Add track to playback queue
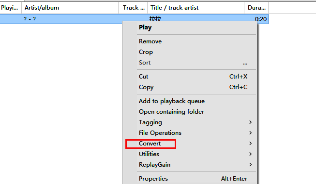Viewport: 316px width, 184px height. [190, 101]
